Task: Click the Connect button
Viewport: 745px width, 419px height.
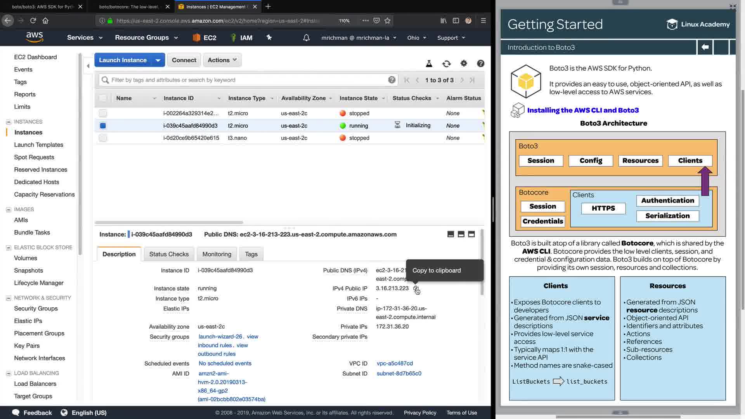Action: (184, 60)
